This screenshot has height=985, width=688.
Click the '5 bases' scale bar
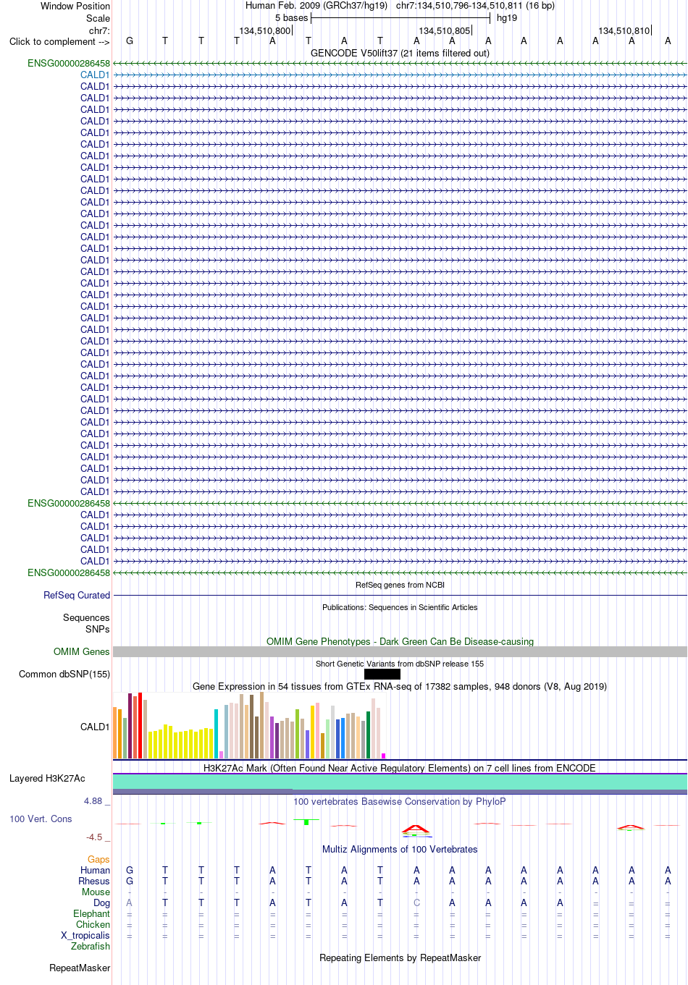[400, 18]
